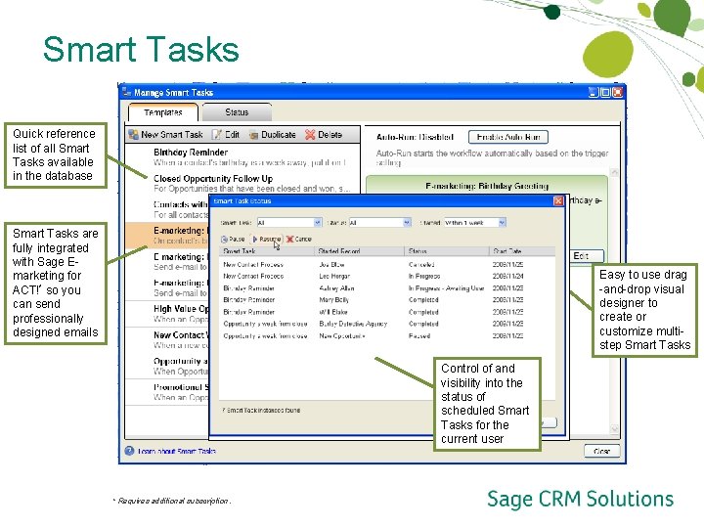The width and height of the screenshot is (704, 528).
Task: Click the Edit pencil icon in the toolbar
Action: pyautogui.click(x=217, y=135)
